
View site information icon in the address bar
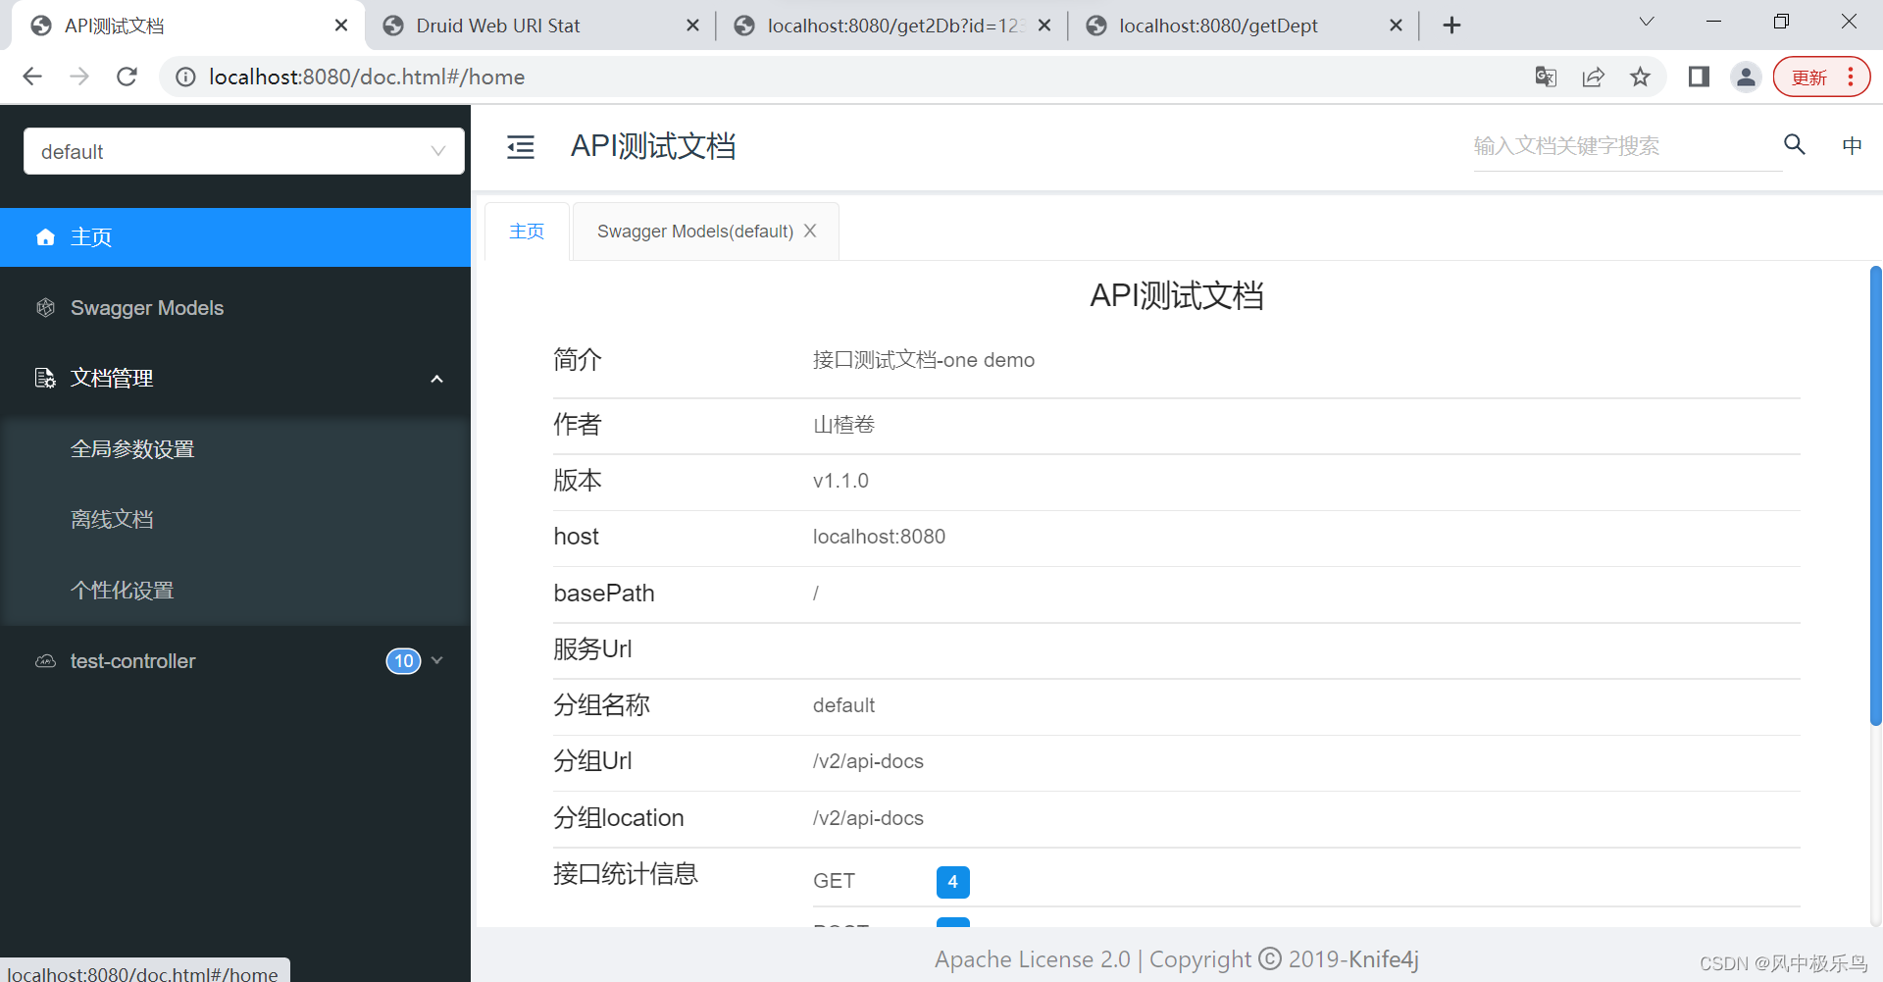[185, 77]
